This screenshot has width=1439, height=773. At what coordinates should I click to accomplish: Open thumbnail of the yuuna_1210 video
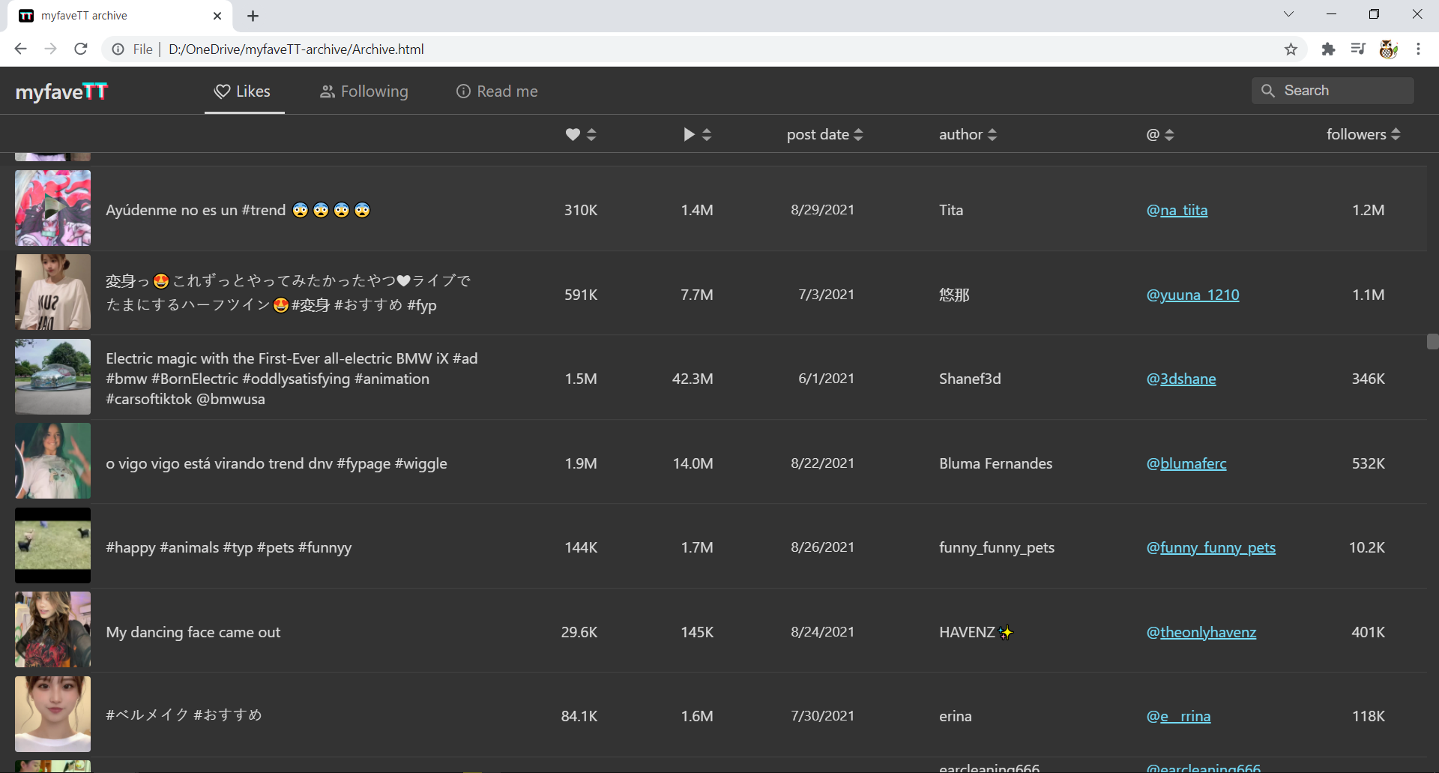(x=52, y=292)
